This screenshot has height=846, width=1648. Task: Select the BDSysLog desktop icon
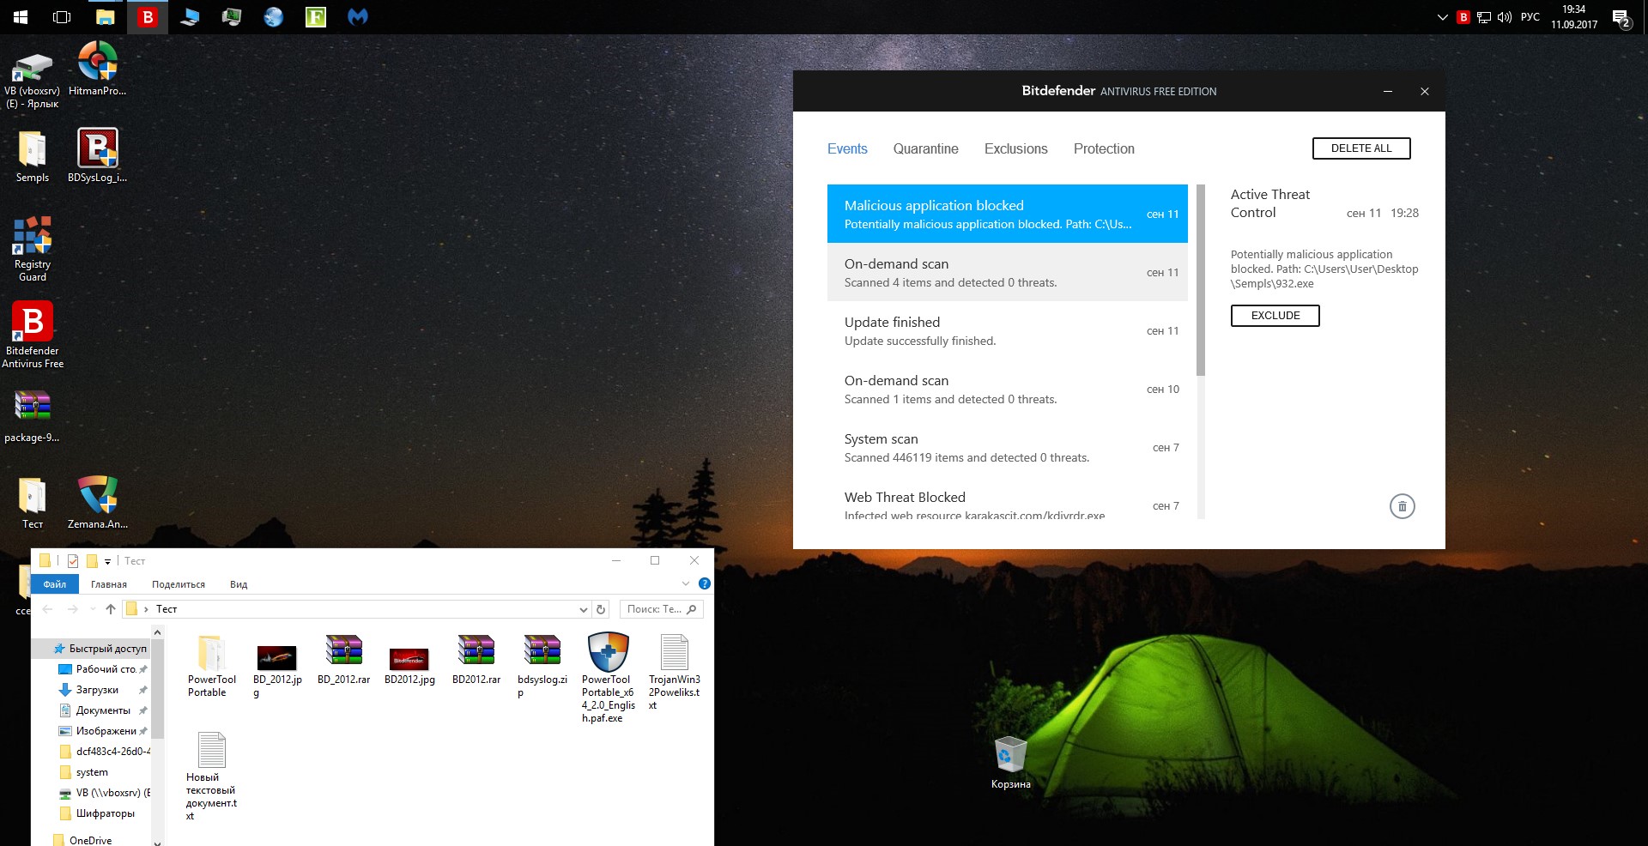[98, 156]
